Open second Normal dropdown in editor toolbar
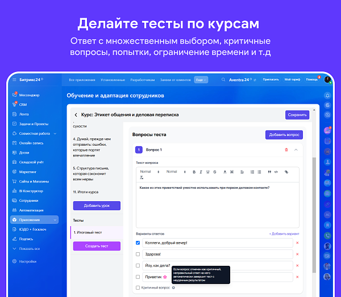 (176, 172)
